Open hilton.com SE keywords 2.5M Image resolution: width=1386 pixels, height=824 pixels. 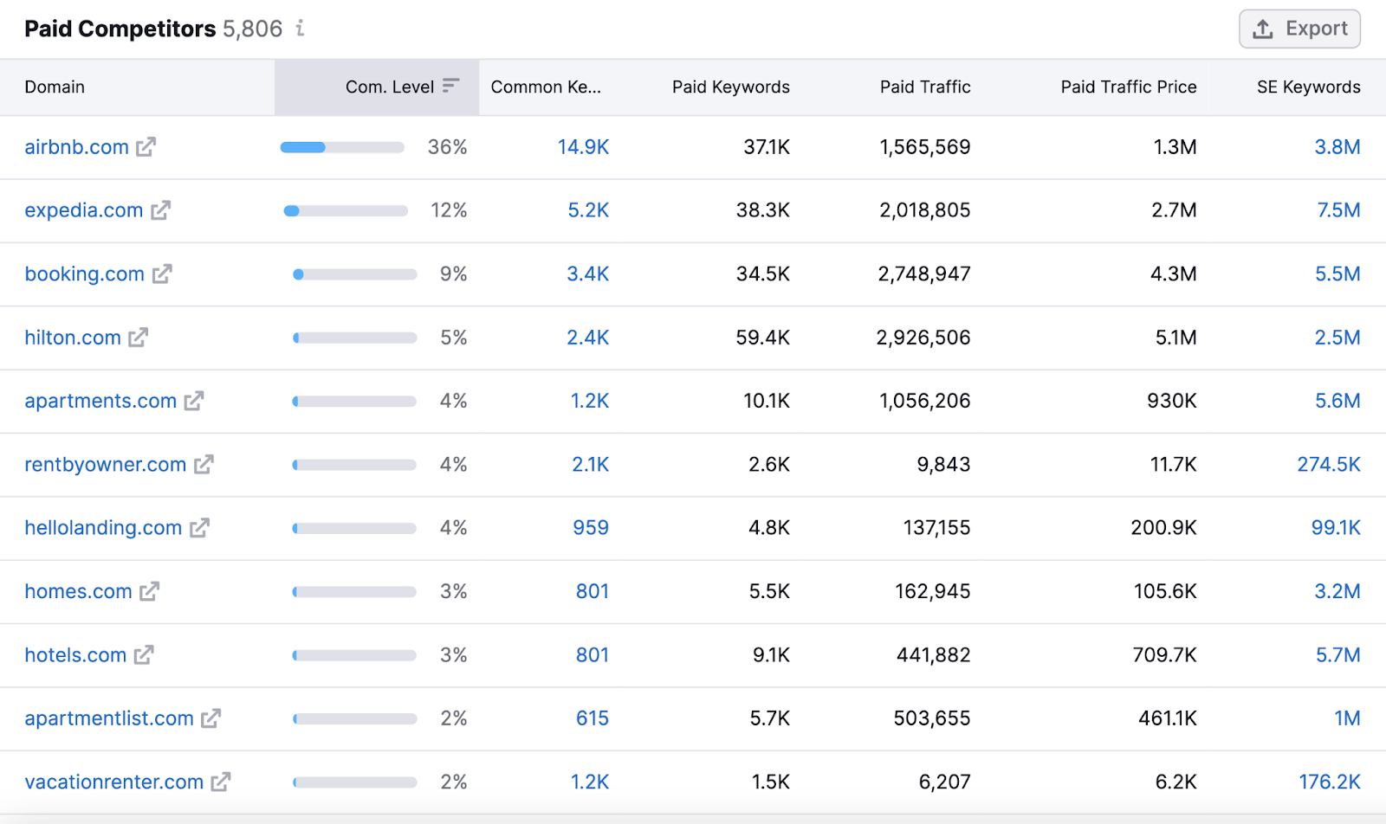click(1337, 338)
